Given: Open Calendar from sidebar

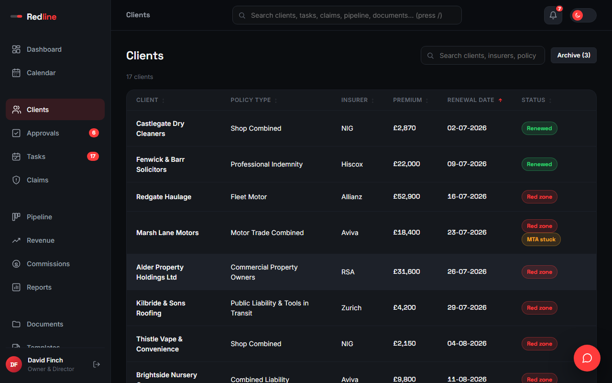Looking at the screenshot, I should point(55,73).
